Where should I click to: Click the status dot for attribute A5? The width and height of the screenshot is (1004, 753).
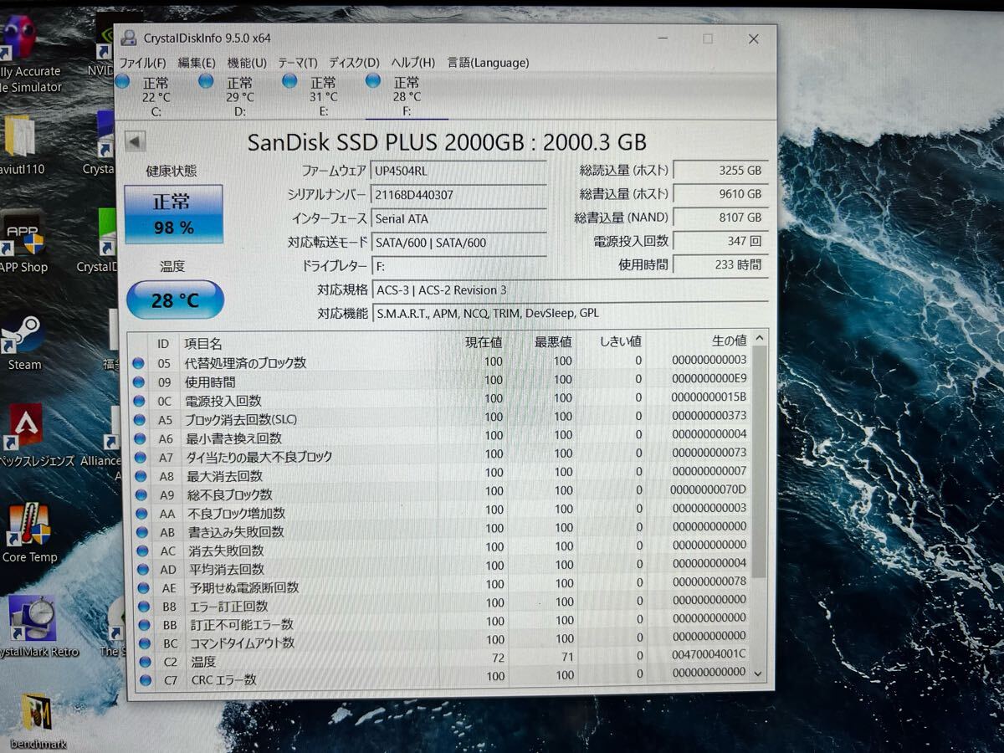coord(140,419)
